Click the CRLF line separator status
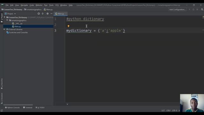This screenshot has width=204, height=115. click(x=168, y=111)
